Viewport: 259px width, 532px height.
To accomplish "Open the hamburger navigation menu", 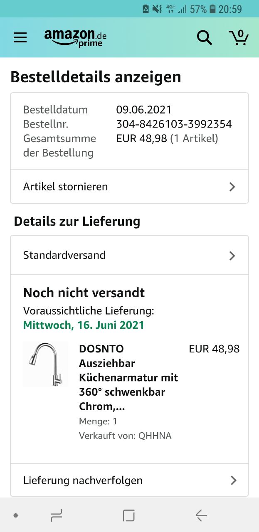I will tap(20, 38).
